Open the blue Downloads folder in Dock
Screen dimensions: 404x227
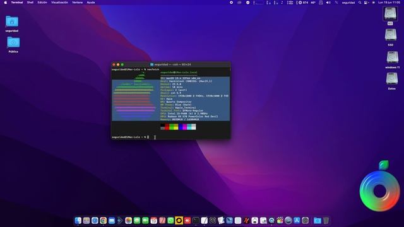coord(318,220)
